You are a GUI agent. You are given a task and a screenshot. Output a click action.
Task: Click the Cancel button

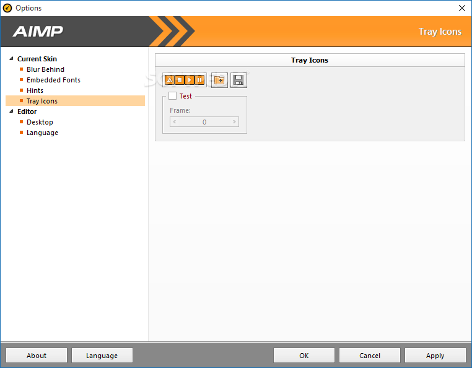point(370,356)
